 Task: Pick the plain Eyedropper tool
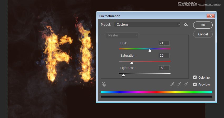coord(172,84)
